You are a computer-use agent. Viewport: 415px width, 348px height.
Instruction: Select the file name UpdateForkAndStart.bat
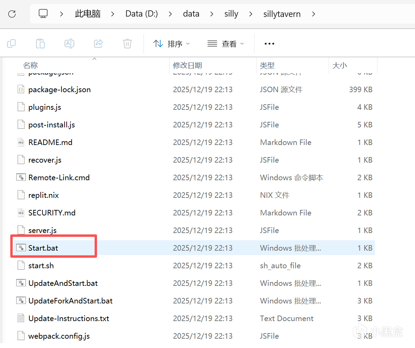(70, 301)
